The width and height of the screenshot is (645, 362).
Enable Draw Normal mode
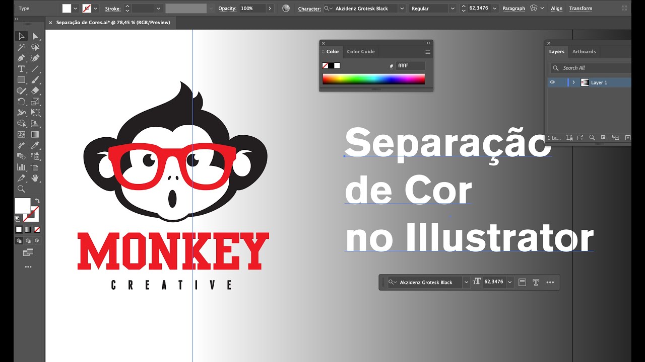(19, 241)
